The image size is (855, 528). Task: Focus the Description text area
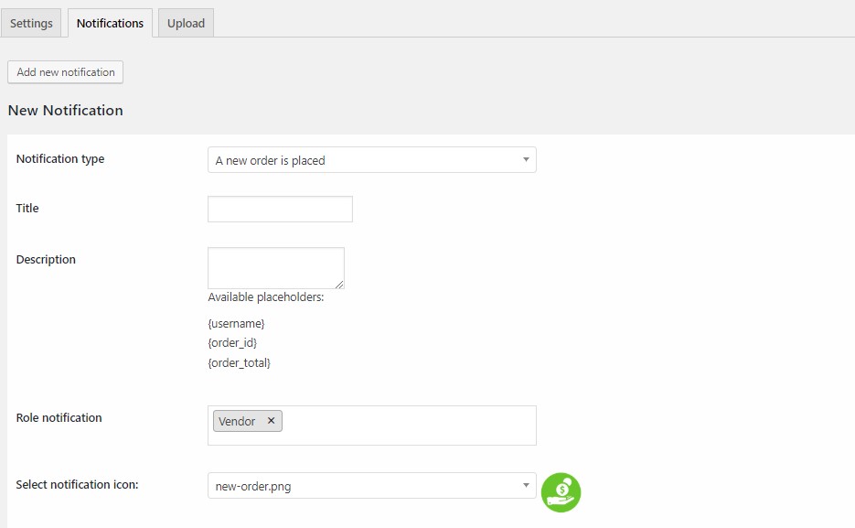click(276, 268)
